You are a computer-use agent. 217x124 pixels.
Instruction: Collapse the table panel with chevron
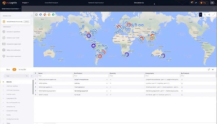pyautogui.click(x=213, y=69)
